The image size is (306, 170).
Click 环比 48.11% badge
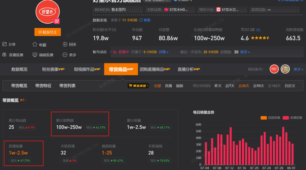click(160, 127)
